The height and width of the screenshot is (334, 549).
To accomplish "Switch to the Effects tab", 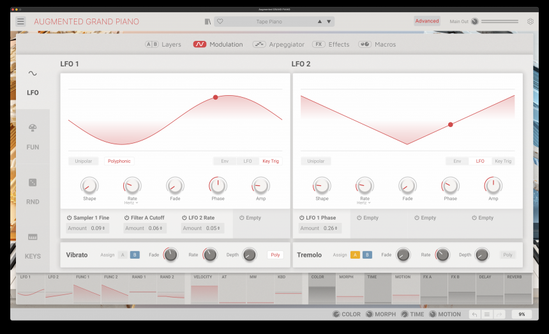I will (331, 45).
